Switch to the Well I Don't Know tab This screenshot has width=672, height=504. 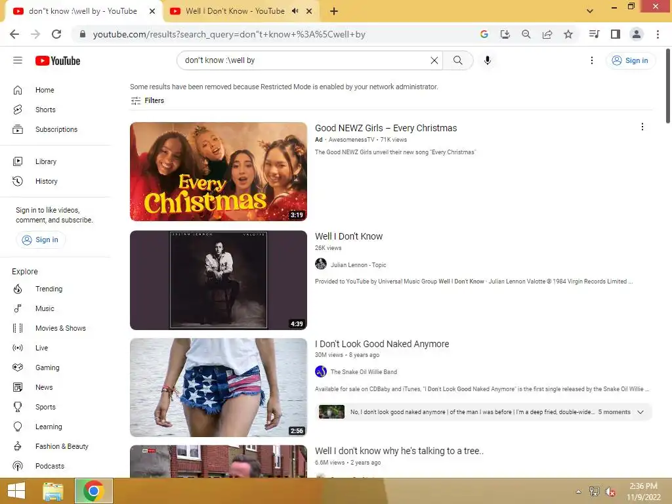point(235,11)
